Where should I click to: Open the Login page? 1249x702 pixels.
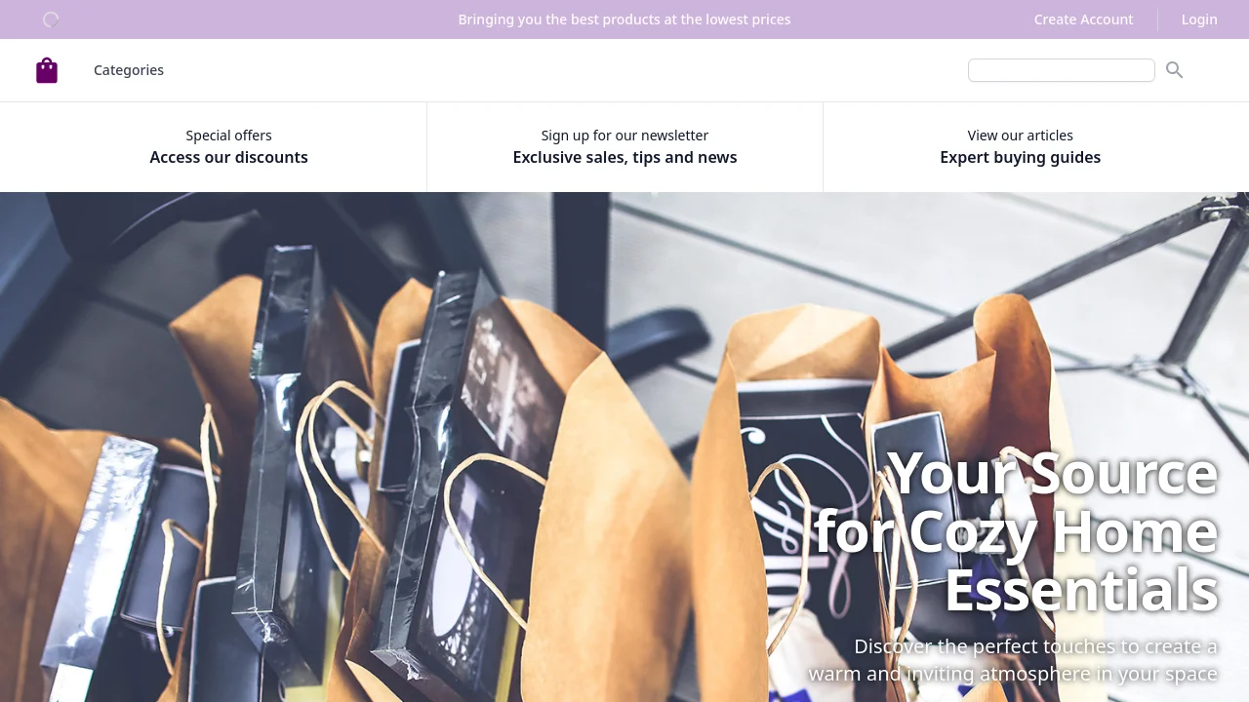pyautogui.click(x=1199, y=19)
